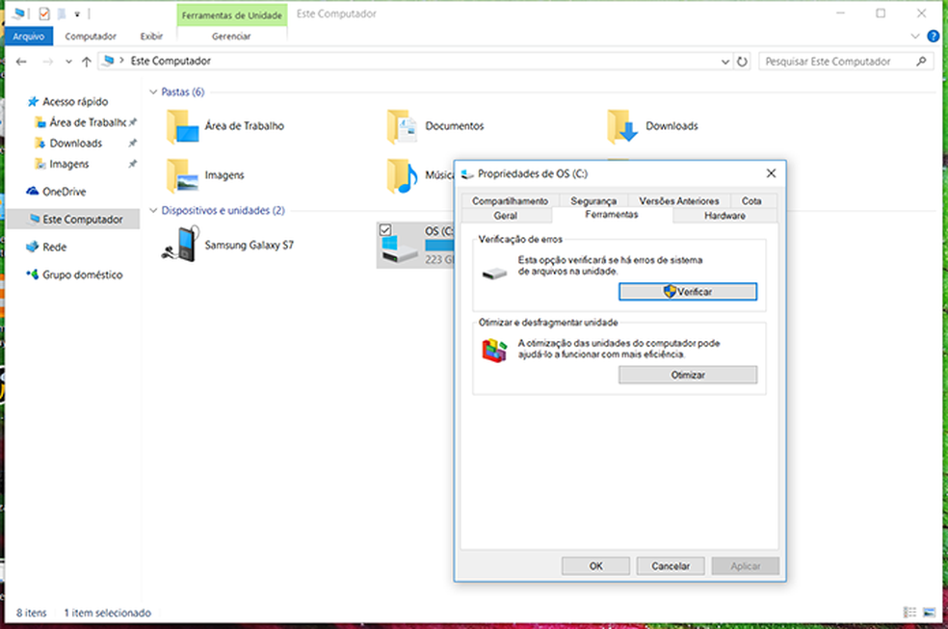Open the Versões Anteriores tab

click(679, 200)
